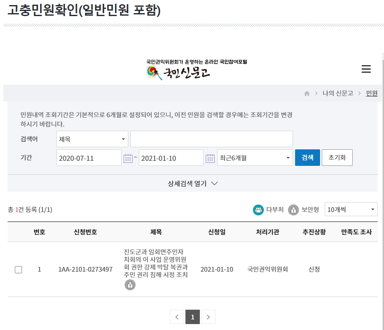Click the 보안형 lock icon in legend

[293, 209]
